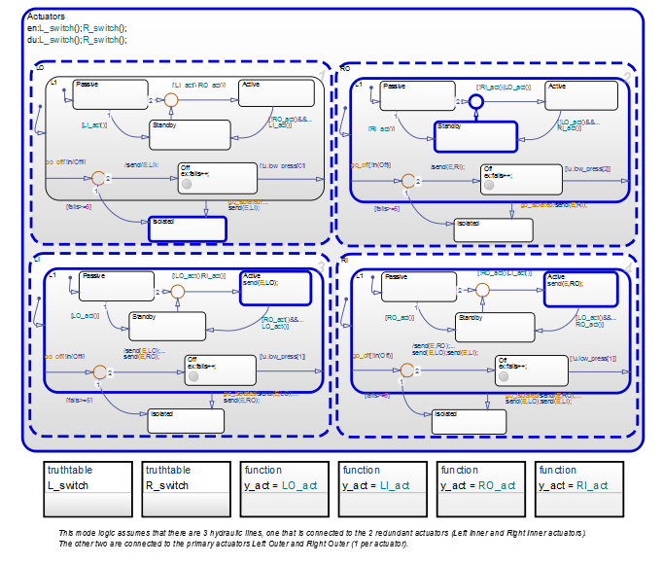The width and height of the screenshot is (663, 564).
Task: Select the Active state in RO
Action: pyautogui.click(x=581, y=95)
